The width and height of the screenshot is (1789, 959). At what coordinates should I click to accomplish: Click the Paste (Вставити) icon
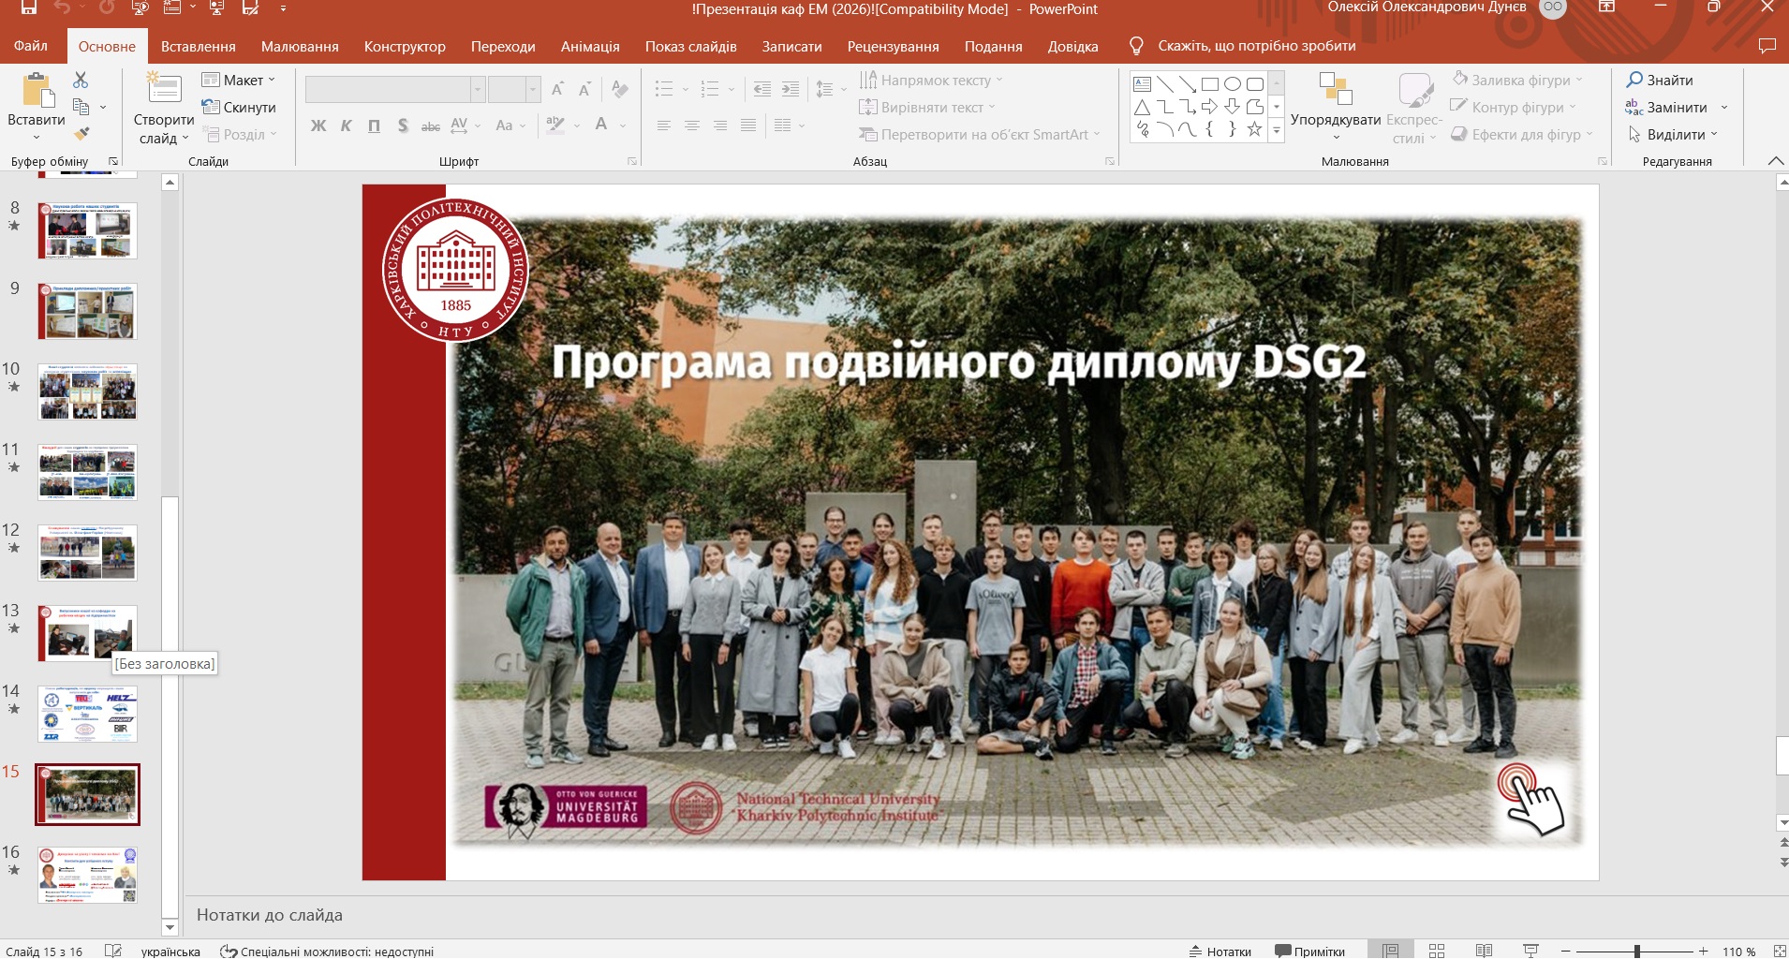(x=36, y=92)
